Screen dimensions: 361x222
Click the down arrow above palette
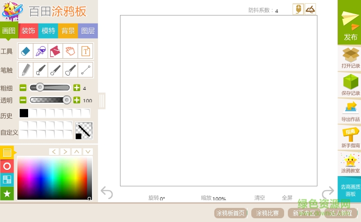pyautogui.click(x=88, y=152)
